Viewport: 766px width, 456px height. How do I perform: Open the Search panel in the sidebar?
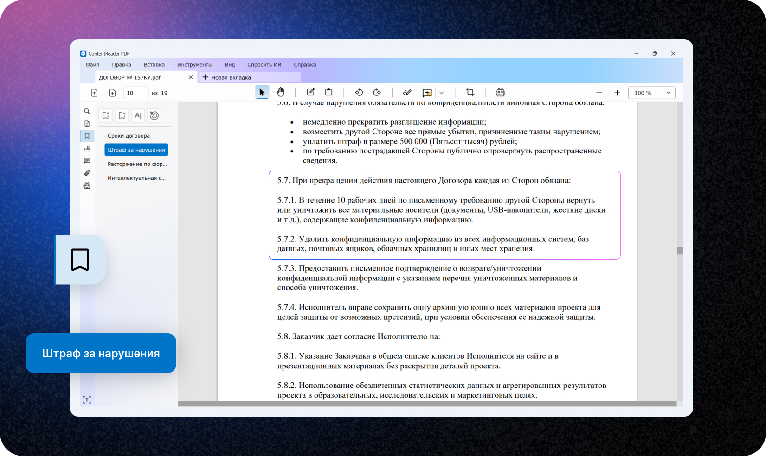click(87, 111)
